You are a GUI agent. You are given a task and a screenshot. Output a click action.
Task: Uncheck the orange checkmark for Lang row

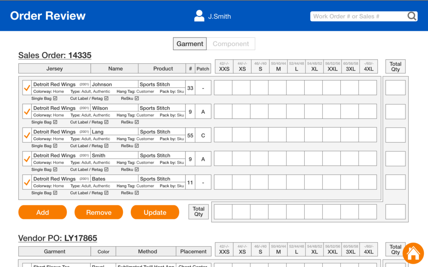(27, 135)
